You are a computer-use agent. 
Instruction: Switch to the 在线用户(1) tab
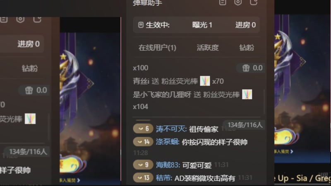point(157,48)
